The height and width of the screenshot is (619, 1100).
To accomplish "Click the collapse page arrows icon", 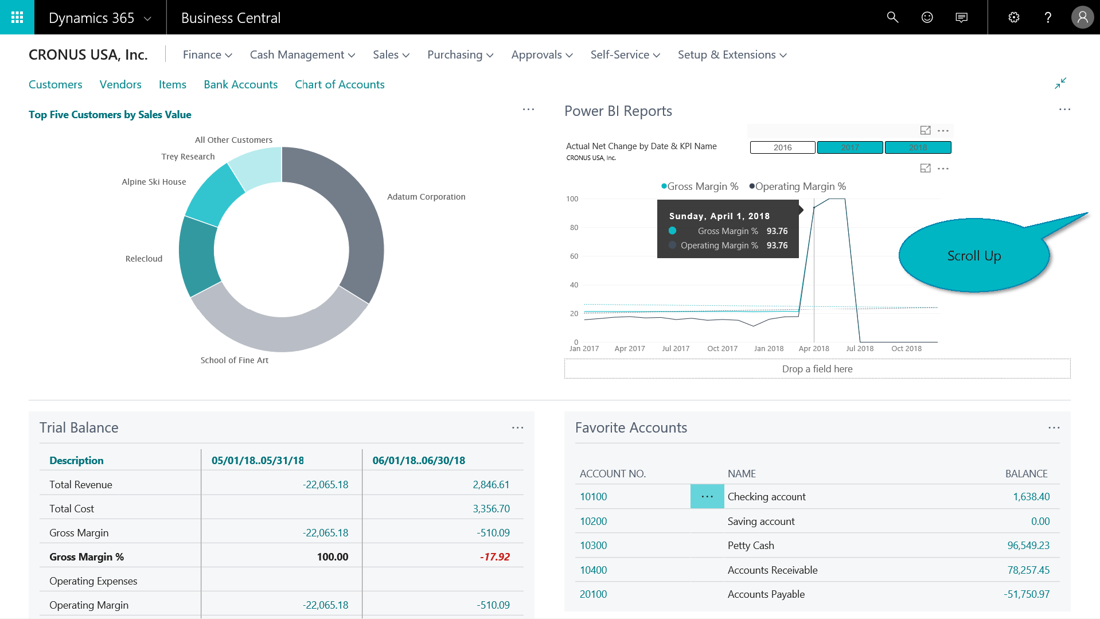I will 1060,83.
